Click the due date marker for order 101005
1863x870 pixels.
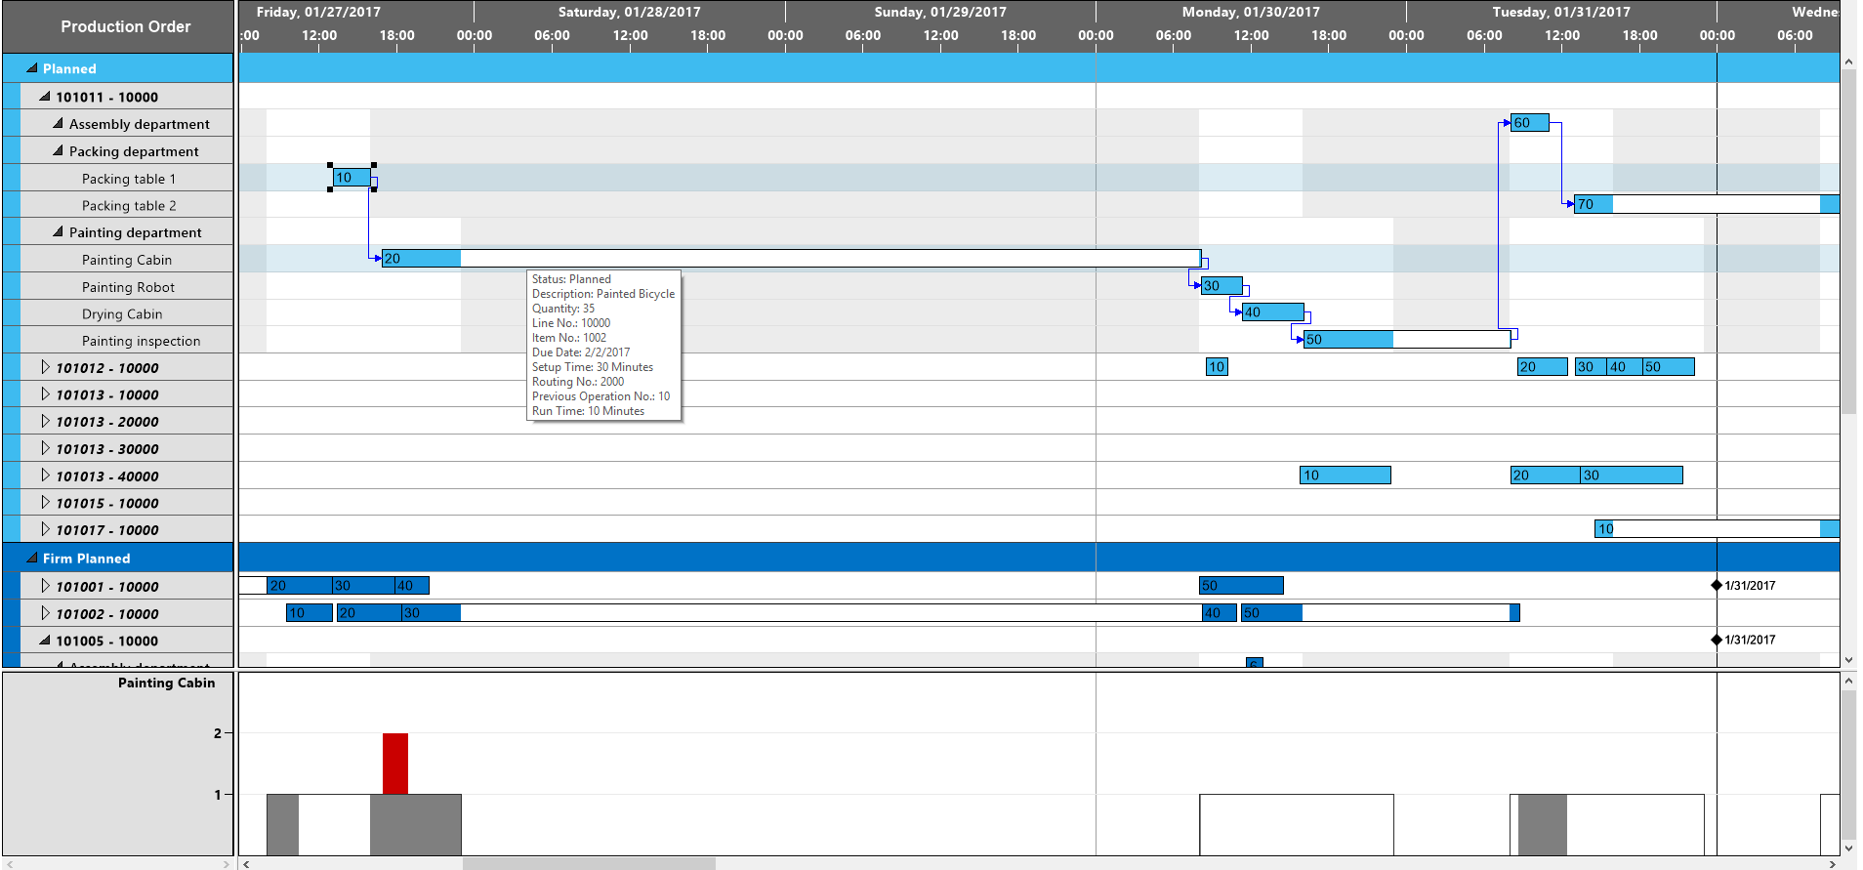pyautogui.click(x=1717, y=641)
